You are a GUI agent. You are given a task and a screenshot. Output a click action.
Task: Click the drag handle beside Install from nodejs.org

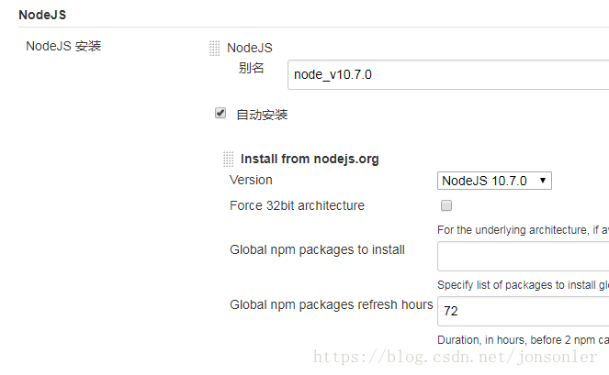(228, 159)
